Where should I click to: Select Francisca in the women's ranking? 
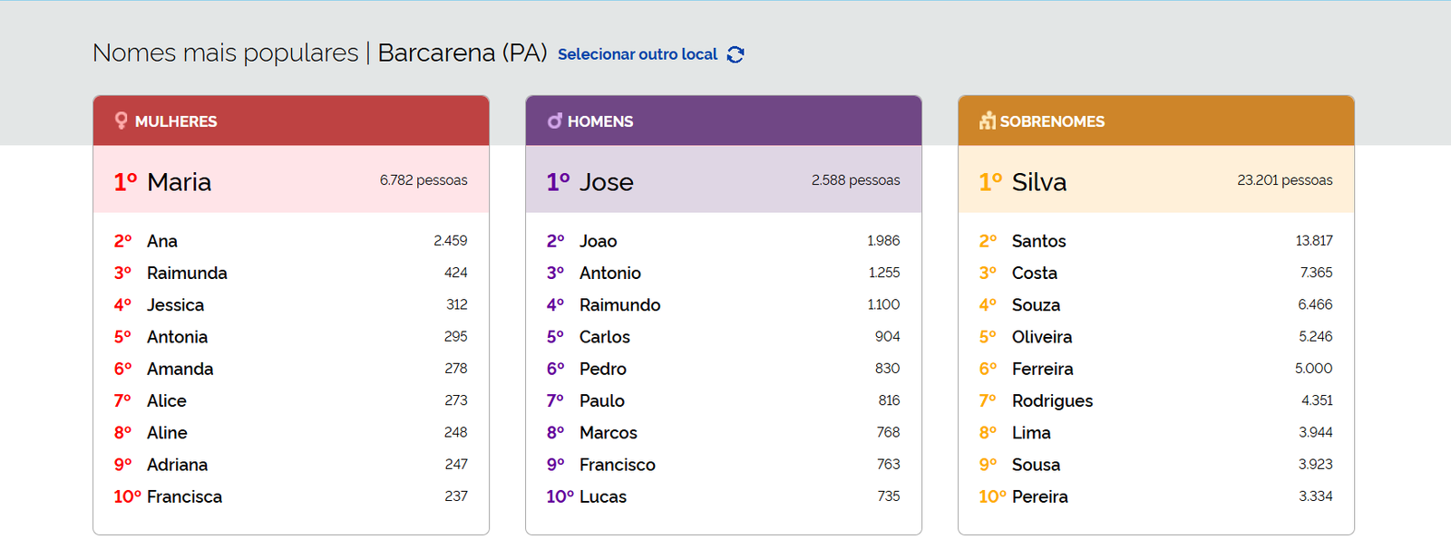coord(184,496)
